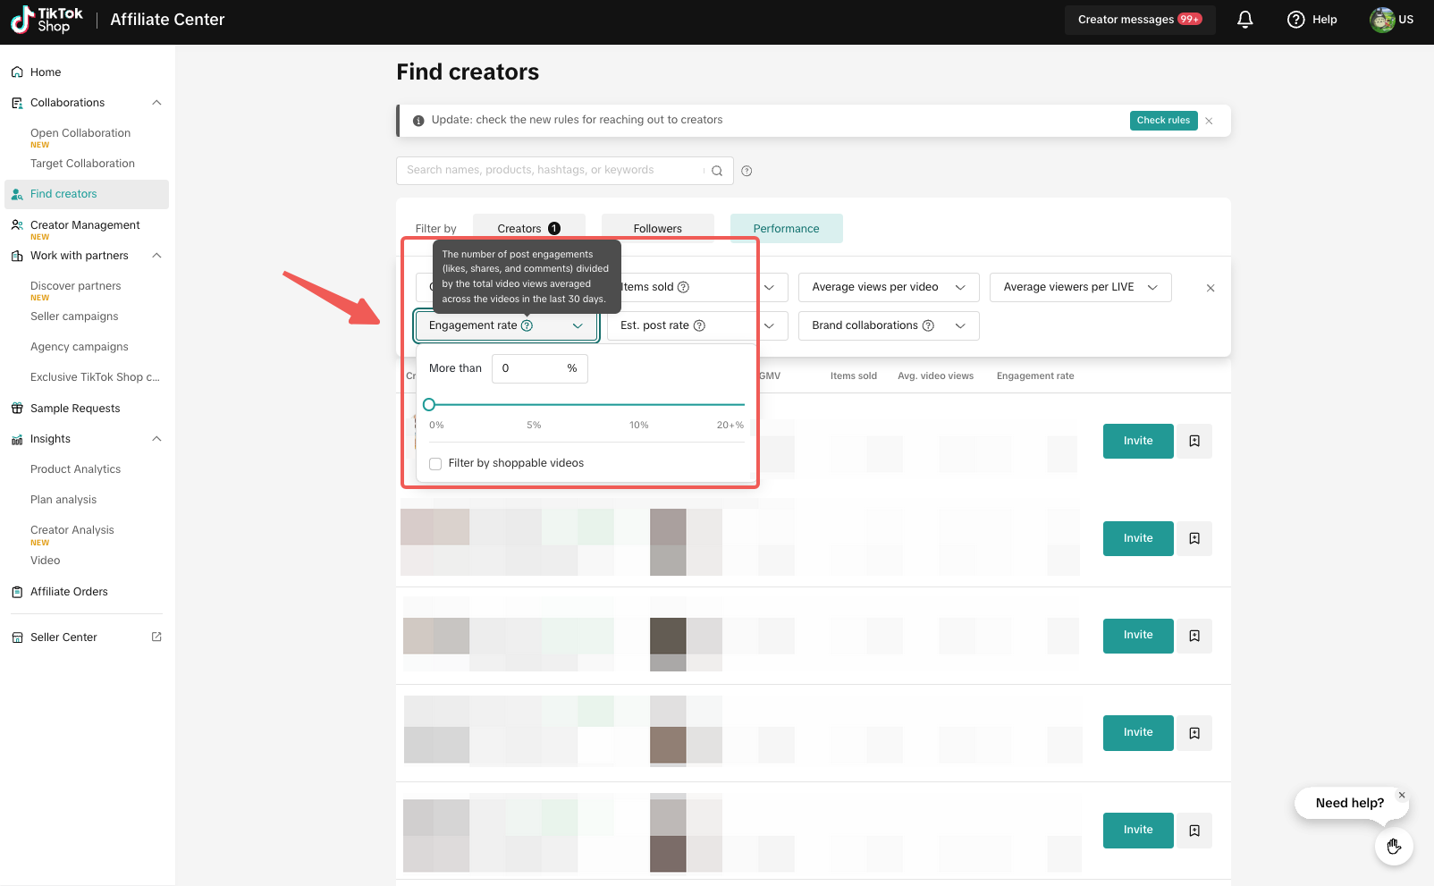Dismiss the Need help popup
This screenshot has height=886, width=1434.
pos(1402,795)
